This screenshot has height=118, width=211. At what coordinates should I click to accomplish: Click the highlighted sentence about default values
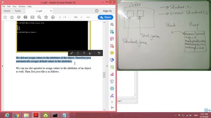coord(53,60)
